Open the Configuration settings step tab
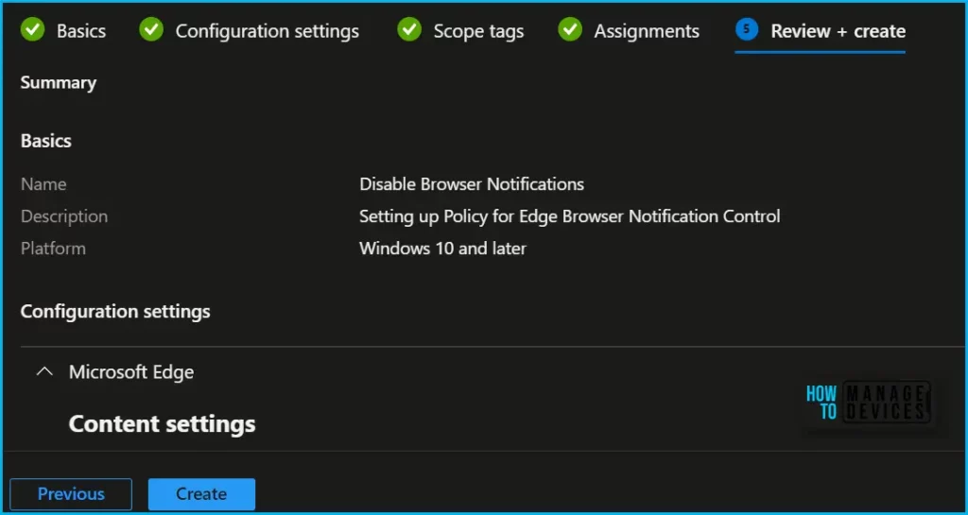This screenshot has width=968, height=515. tap(268, 31)
